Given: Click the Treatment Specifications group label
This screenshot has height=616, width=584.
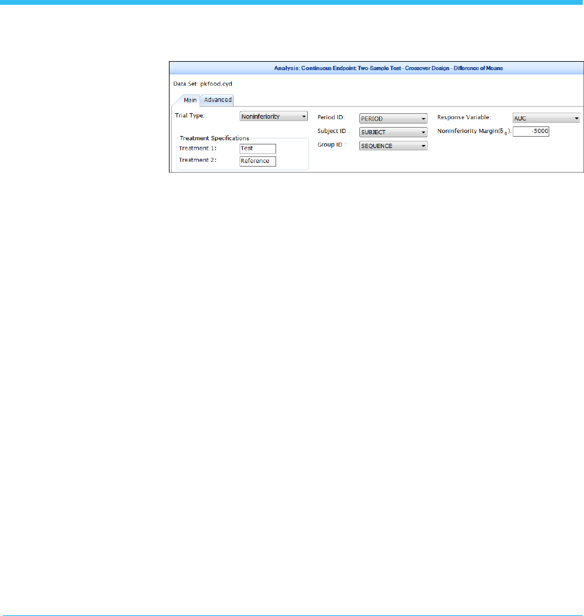Looking at the screenshot, I should coord(214,138).
